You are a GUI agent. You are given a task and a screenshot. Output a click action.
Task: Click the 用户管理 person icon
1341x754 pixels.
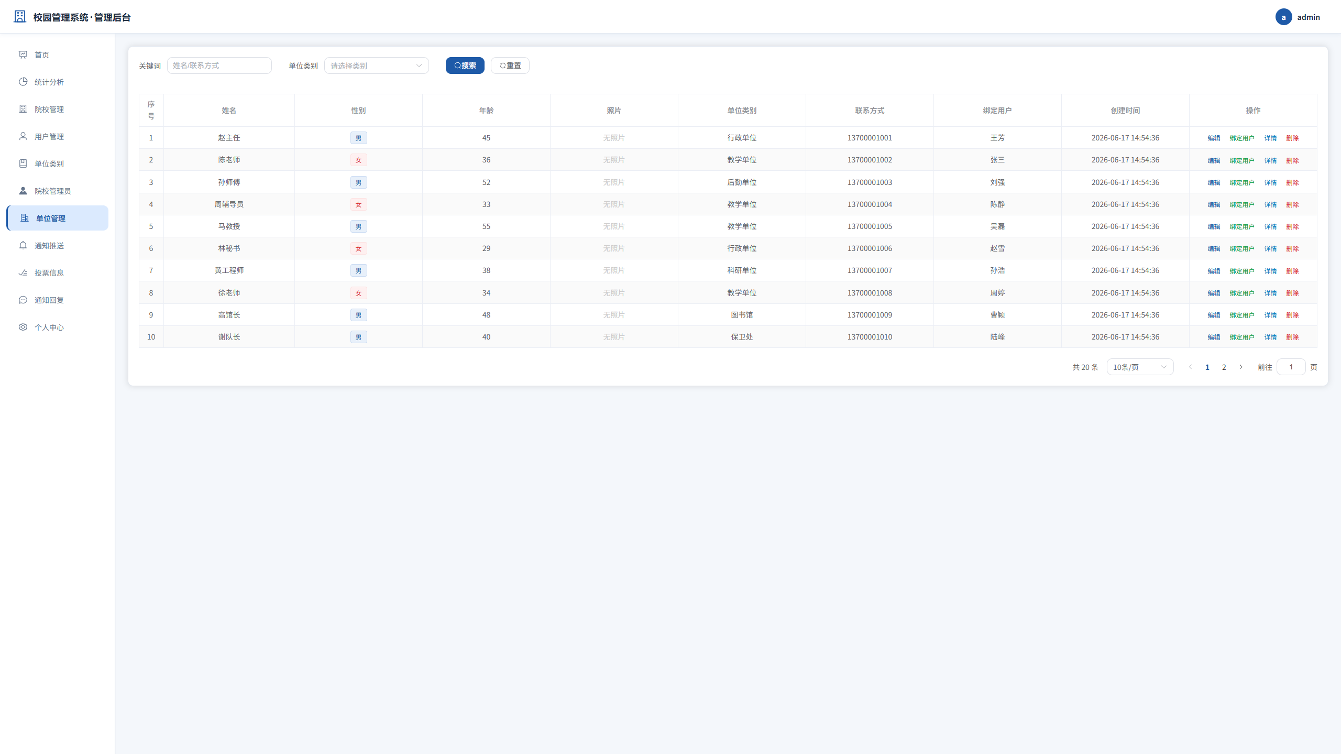click(23, 136)
